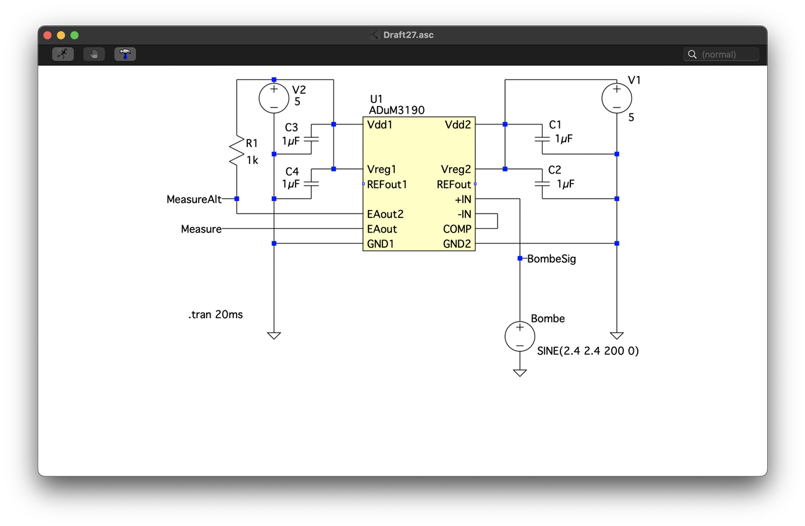Click the ADuM3190 part name label

tap(397, 110)
